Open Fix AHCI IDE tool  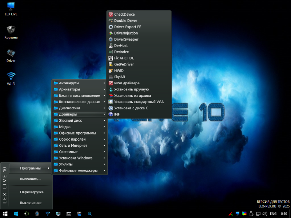[124, 58]
